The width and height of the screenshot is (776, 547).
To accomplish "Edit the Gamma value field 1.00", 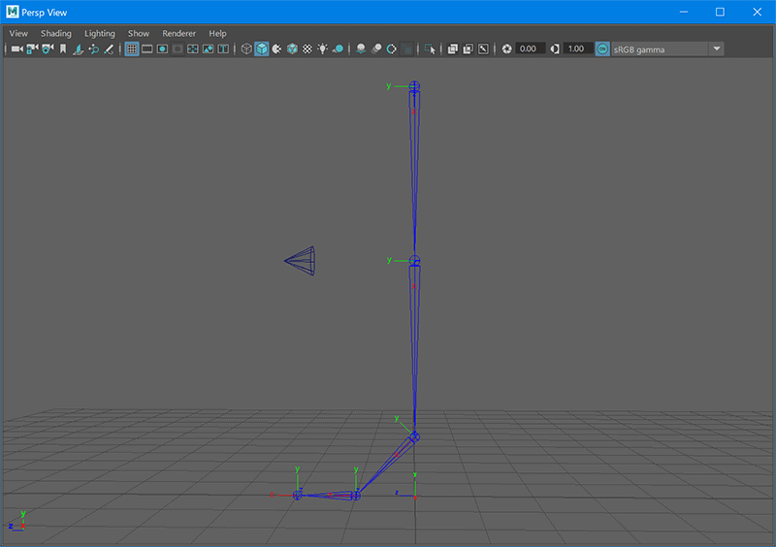I will (578, 49).
